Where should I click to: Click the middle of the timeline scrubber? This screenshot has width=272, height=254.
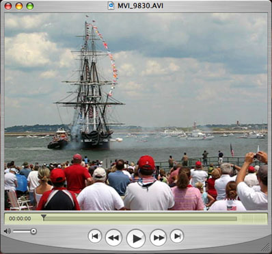point(139,218)
